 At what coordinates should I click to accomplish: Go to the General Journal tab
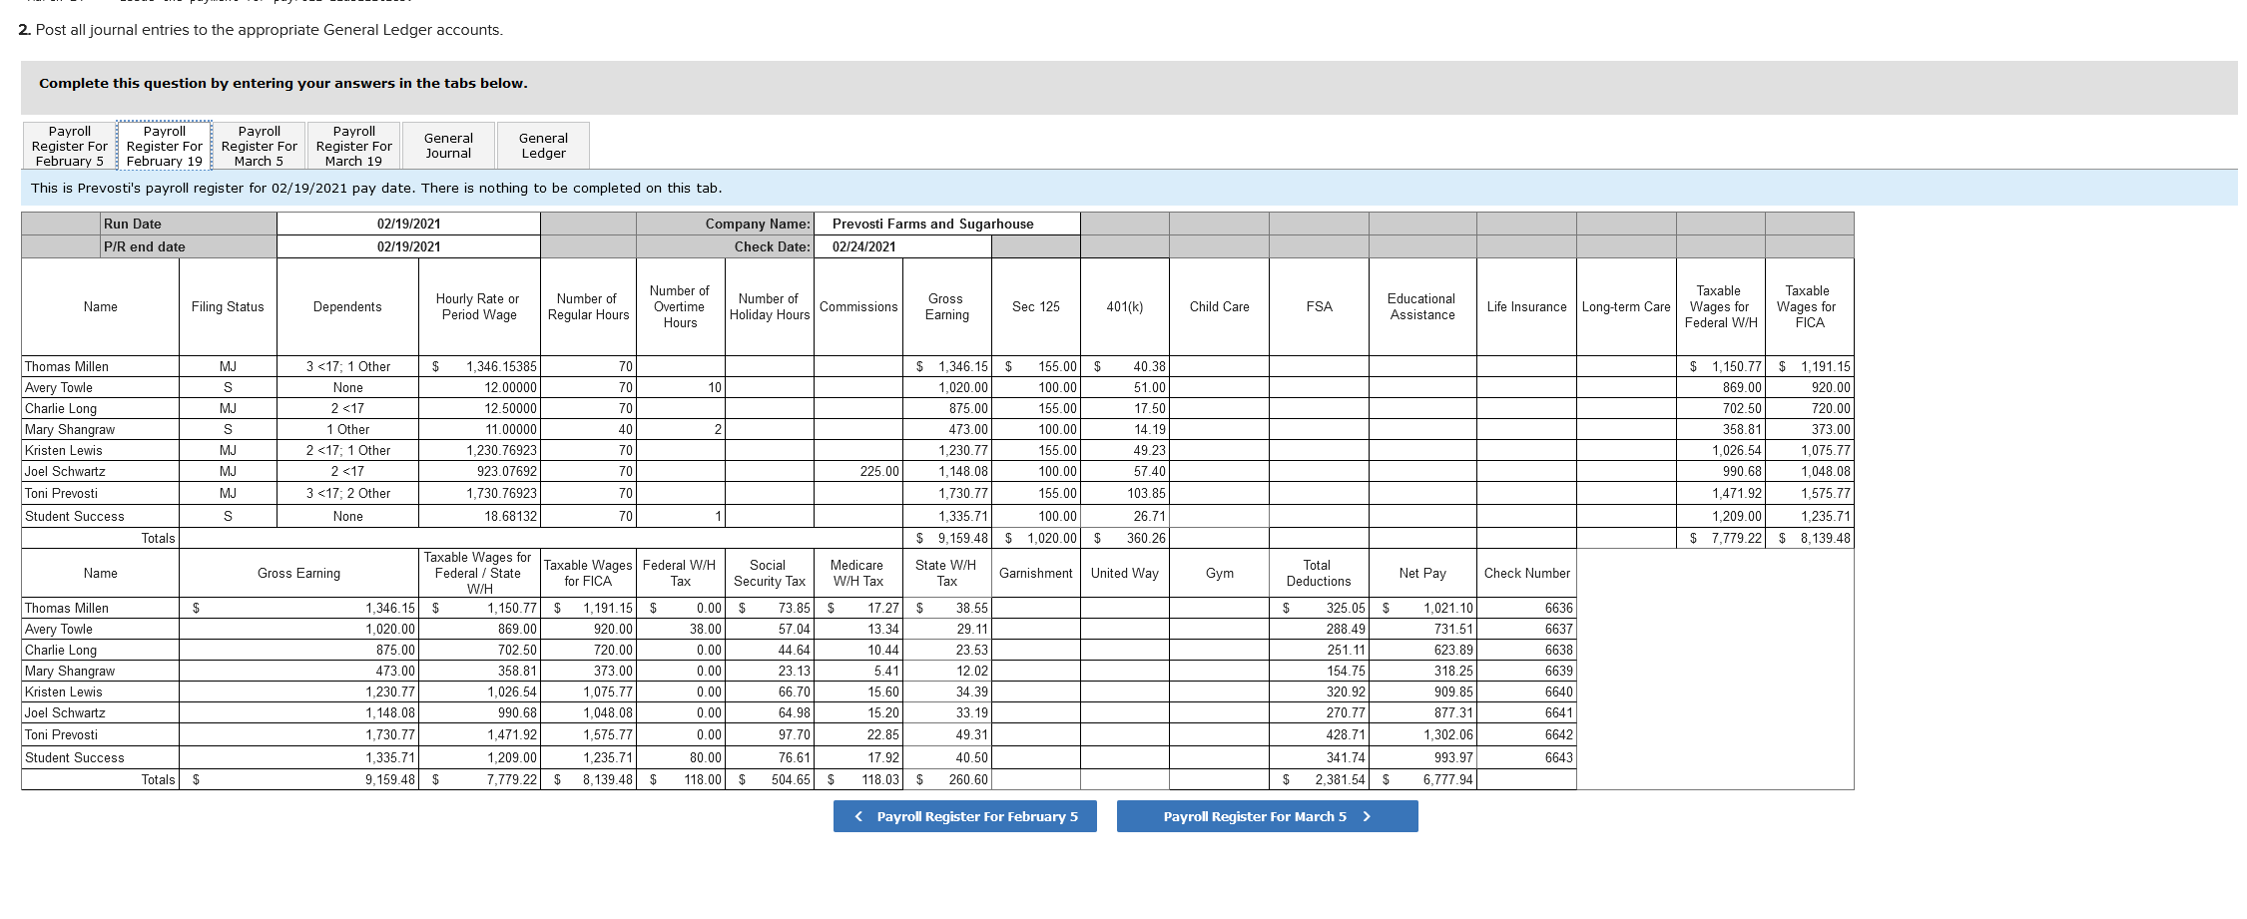coord(448,146)
